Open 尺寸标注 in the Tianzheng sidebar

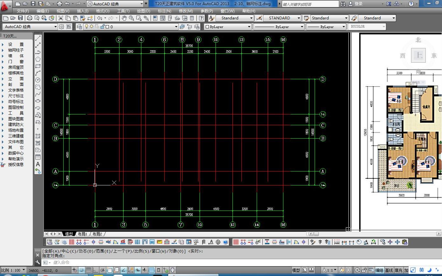point(16,96)
